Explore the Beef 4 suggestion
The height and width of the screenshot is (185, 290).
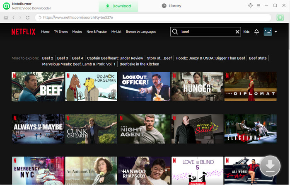pyautogui.click(x=77, y=58)
